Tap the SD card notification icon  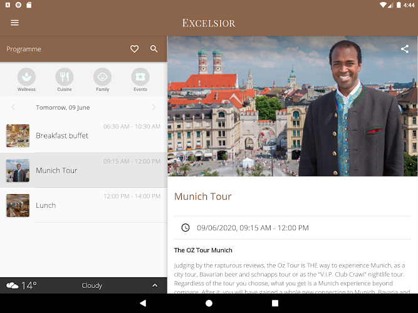[29, 5]
